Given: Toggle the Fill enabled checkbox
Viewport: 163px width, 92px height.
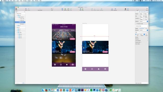Looking at the screenshot, I should [x=136, y=34].
